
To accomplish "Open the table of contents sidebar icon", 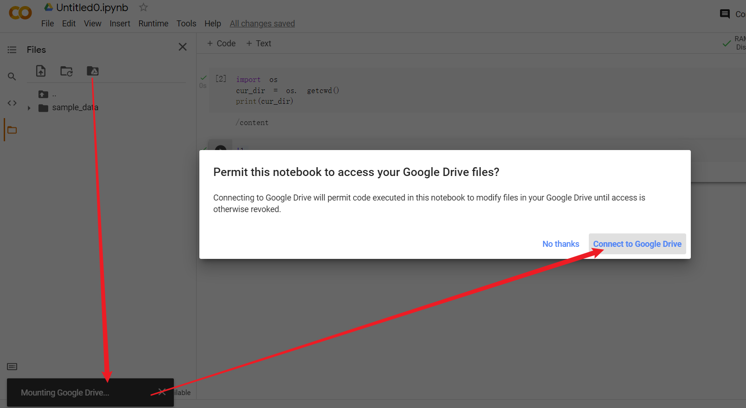I will point(12,50).
